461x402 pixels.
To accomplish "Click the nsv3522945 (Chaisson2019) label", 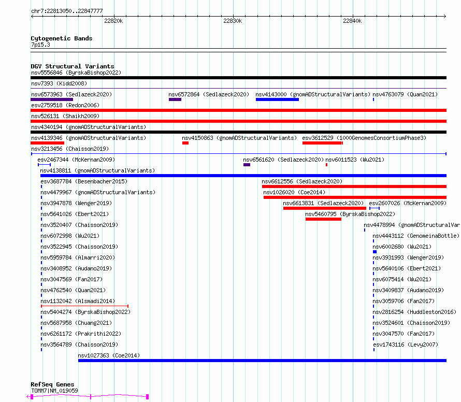I will tap(79, 247).
